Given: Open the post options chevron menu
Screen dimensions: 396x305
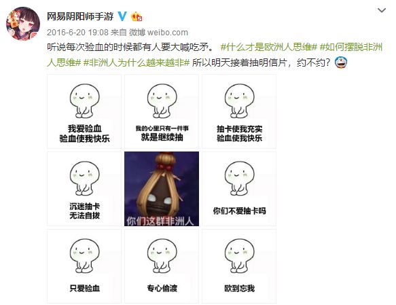Looking at the screenshot, I should point(381,10).
